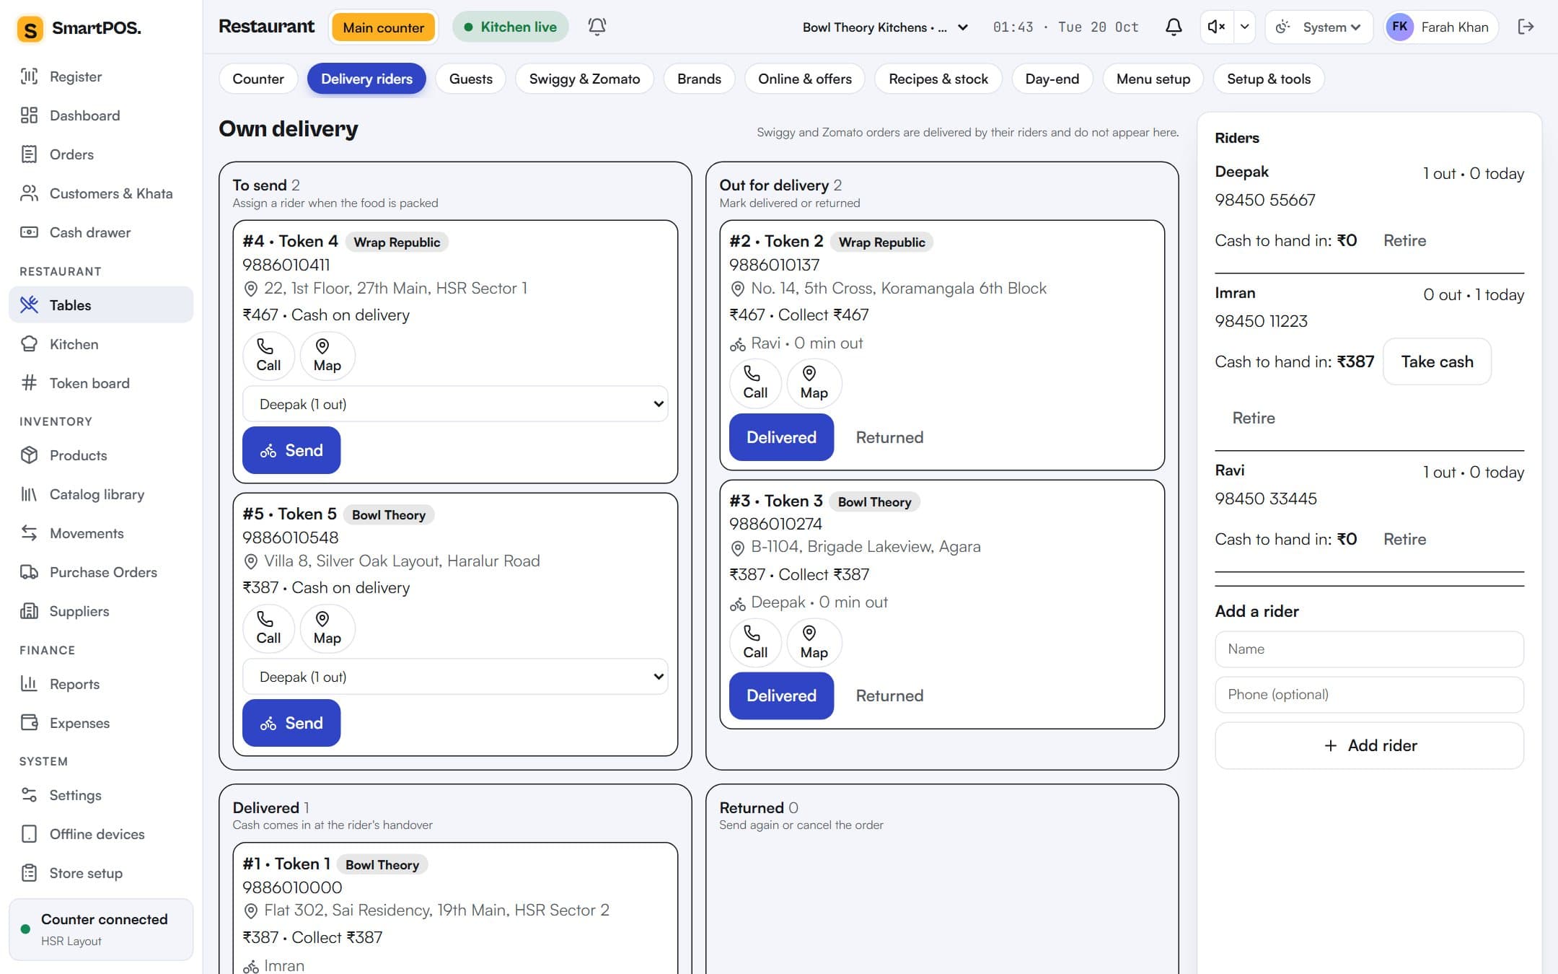1558x974 pixels.
Task: Open the Recipes & stock tab
Action: click(x=938, y=79)
